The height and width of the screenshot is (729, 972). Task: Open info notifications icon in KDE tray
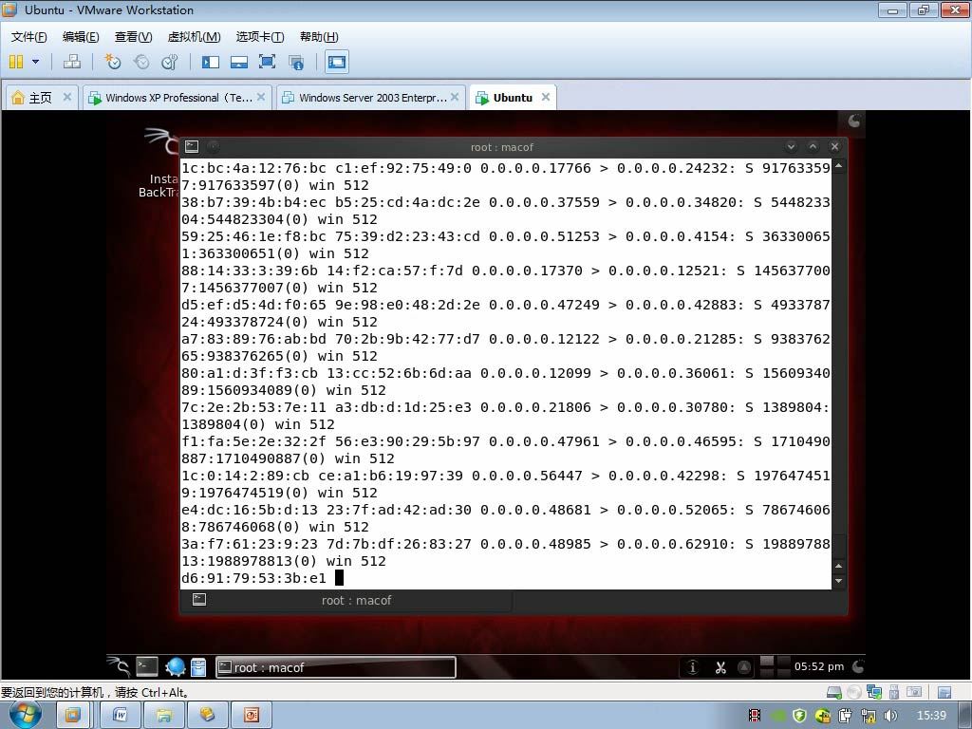pyautogui.click(x=692, y=667)
